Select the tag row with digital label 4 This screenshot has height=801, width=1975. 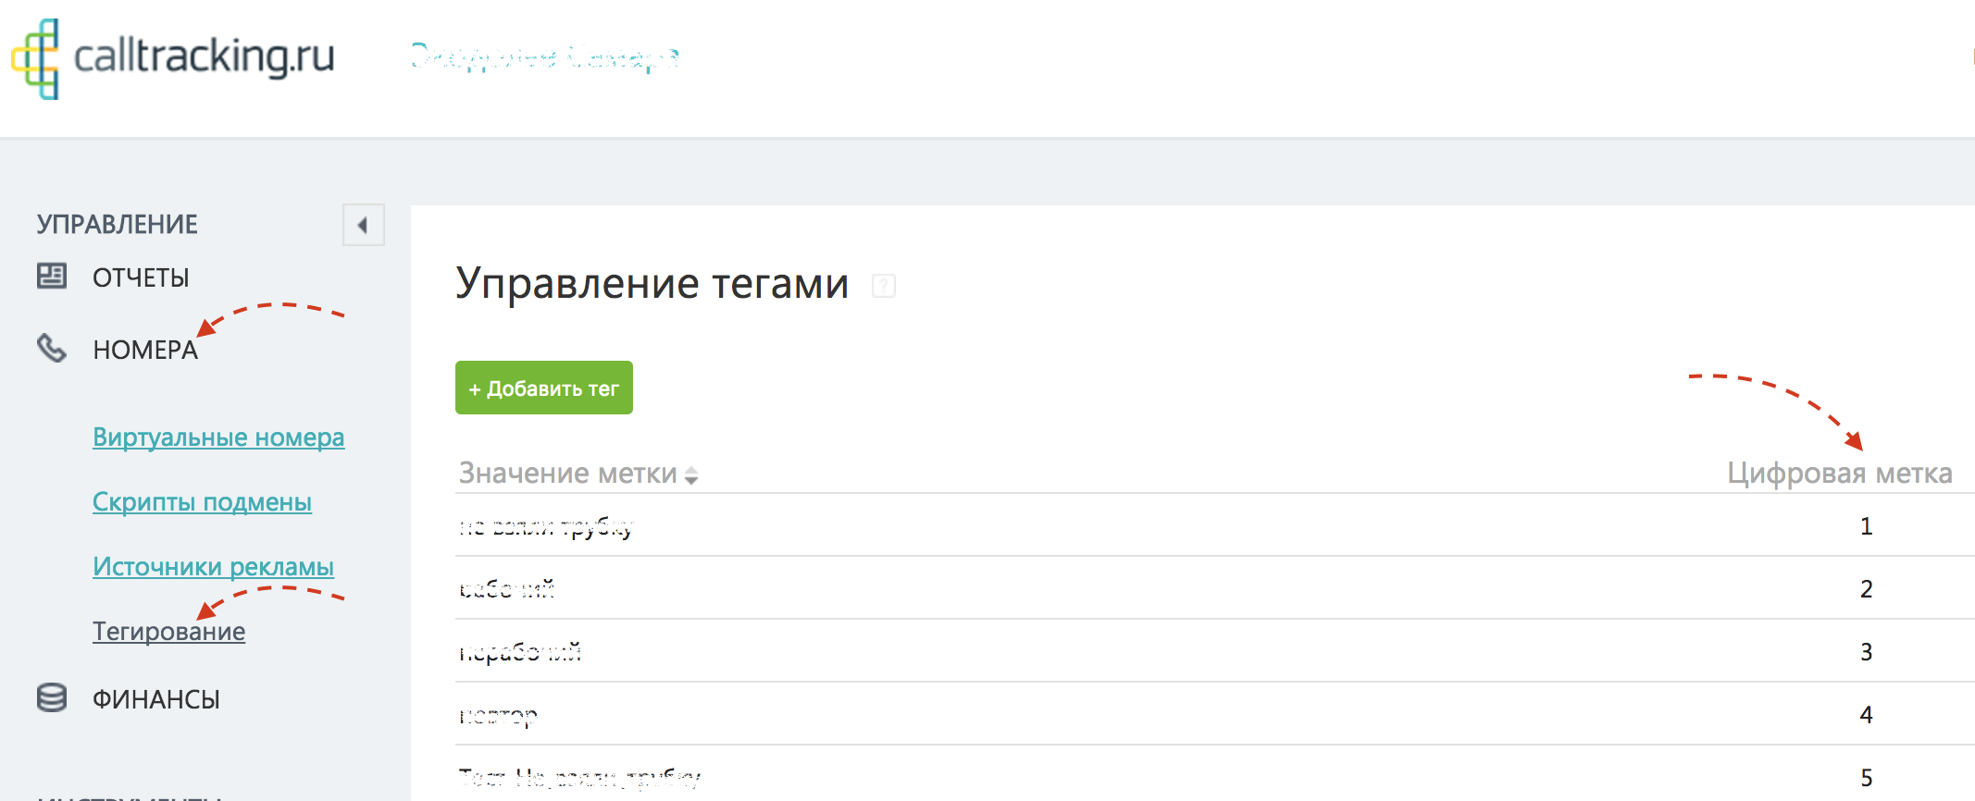[x=1214, y=714]
